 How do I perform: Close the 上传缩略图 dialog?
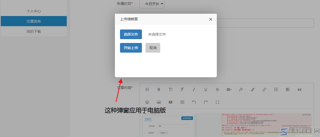(x=211, y=19)
